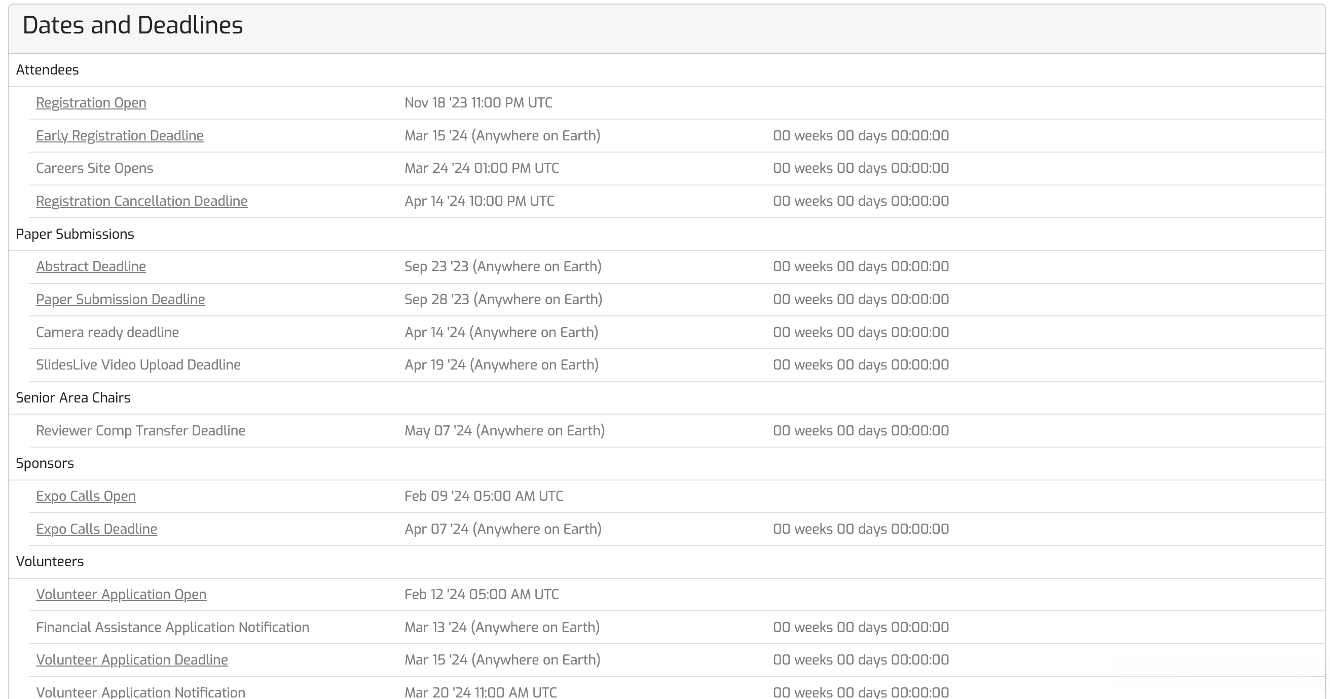Viewport: 1330px width, 699px height.
Task: Follow the Abstract Deadline link
Action: click(91, 267)
